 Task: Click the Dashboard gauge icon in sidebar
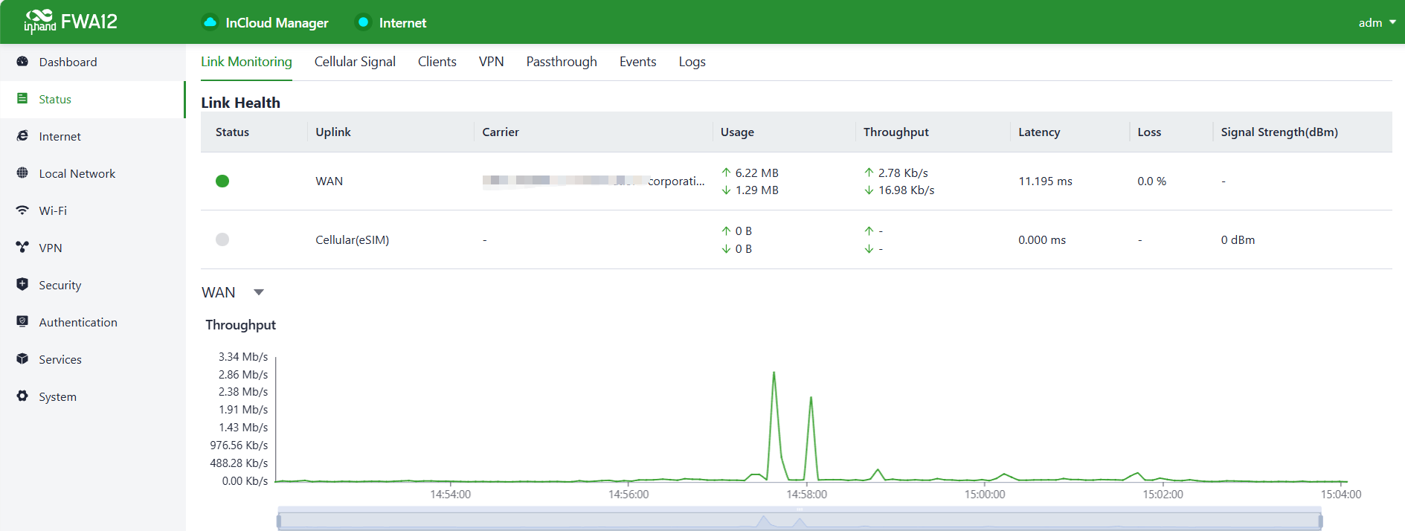(22, 62)
